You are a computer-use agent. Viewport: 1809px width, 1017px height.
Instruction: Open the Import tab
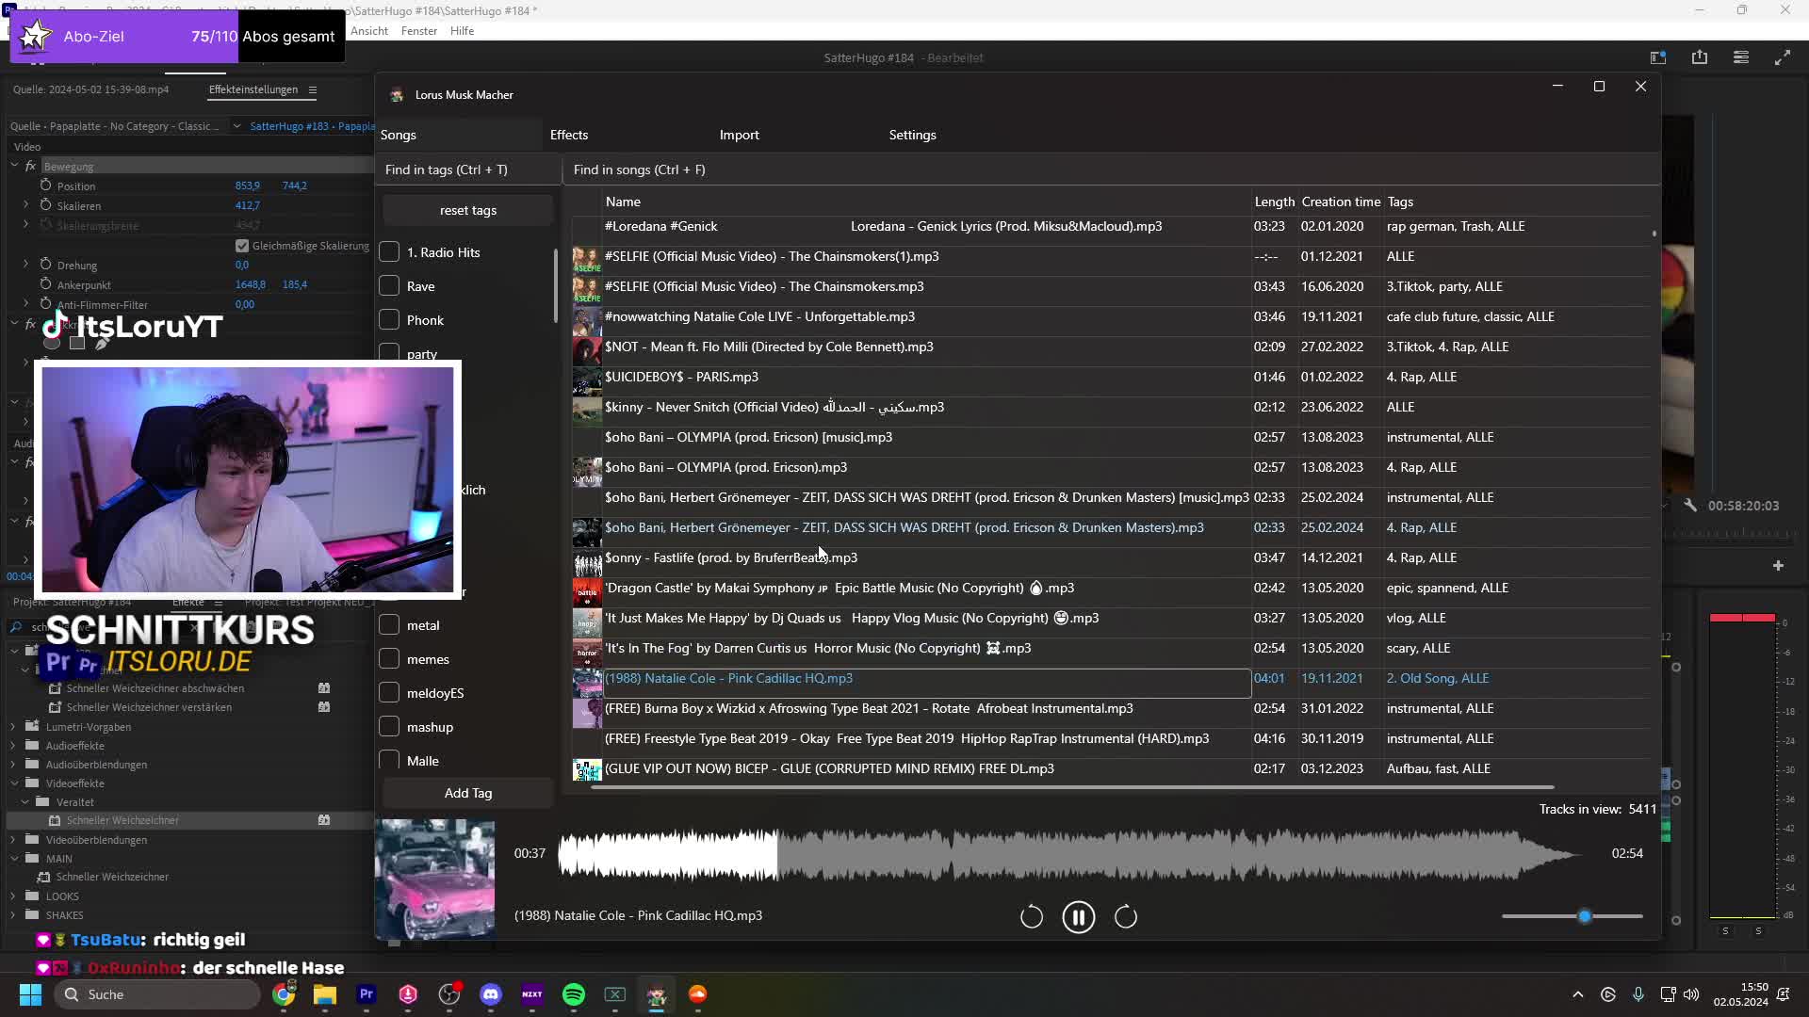pyautogui.click(x=740, y=135)
